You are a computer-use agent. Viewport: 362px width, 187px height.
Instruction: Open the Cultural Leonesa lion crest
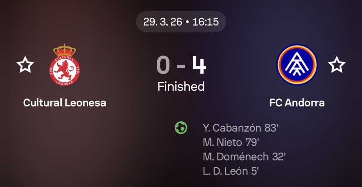pos(64,65)
